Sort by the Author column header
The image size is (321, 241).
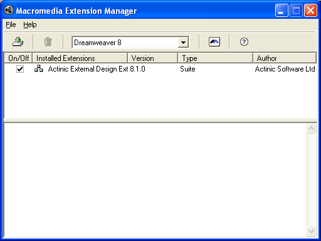point(285,58)
